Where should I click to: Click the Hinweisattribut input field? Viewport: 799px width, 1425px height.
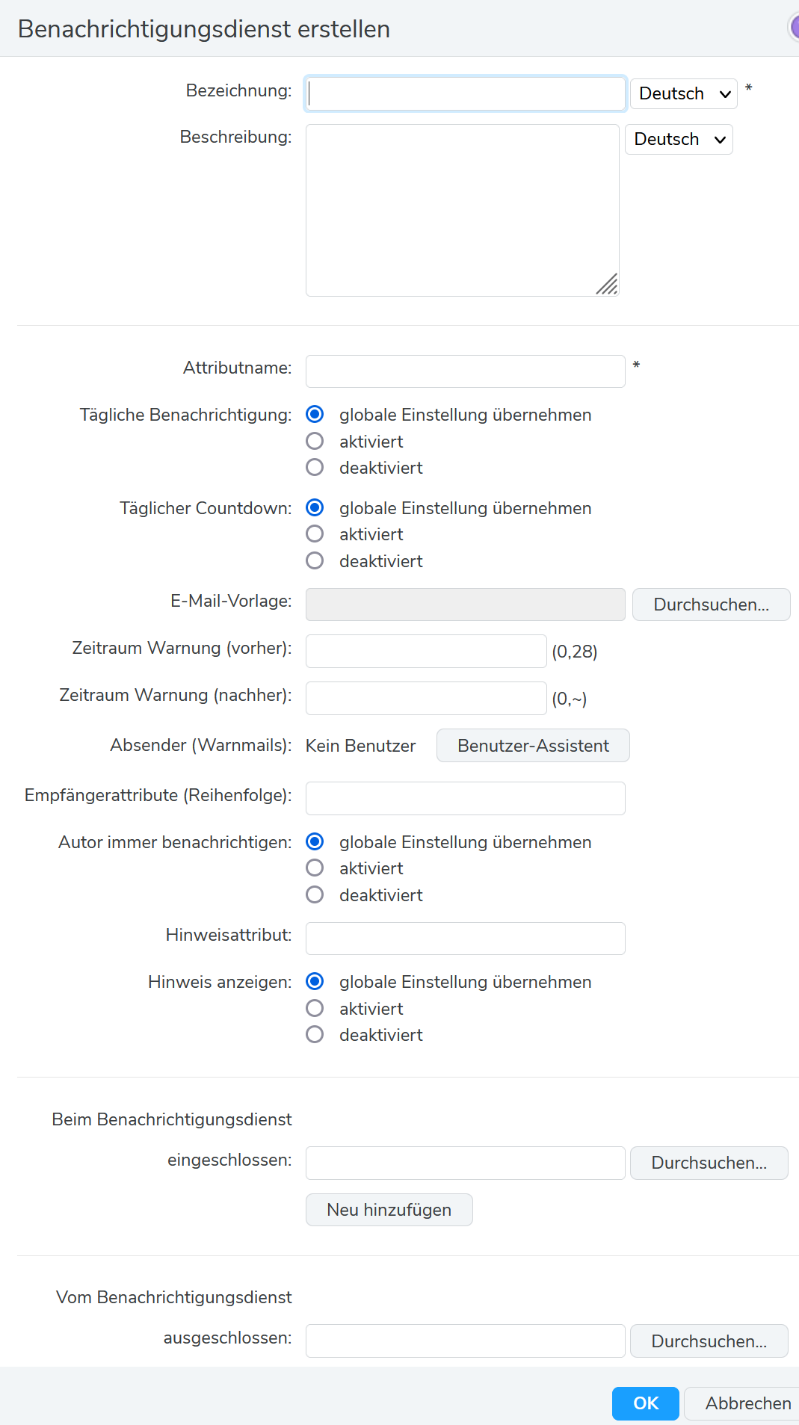tap(465, 939)
